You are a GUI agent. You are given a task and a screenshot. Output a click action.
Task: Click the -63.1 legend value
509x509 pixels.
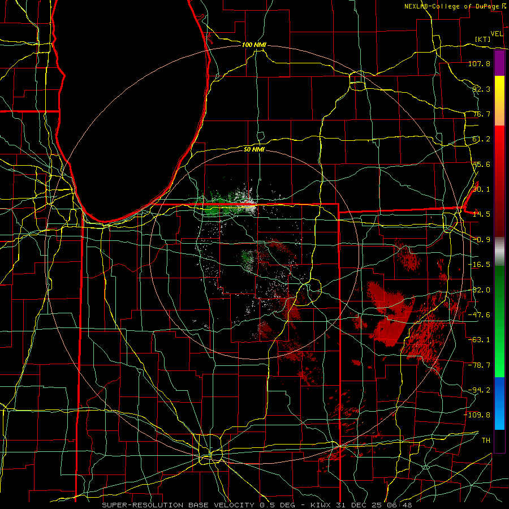[479, 340]
